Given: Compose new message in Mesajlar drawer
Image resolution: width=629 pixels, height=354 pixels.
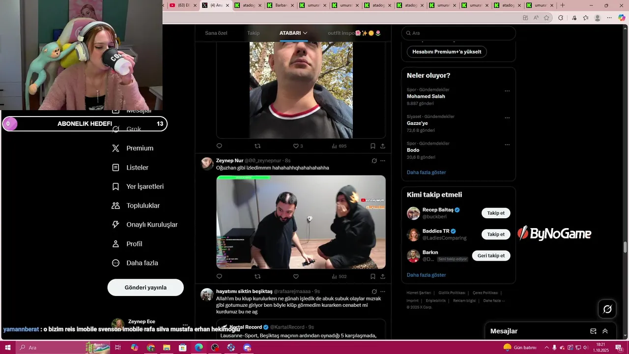Looking at the screenshot, I should 593,331.
